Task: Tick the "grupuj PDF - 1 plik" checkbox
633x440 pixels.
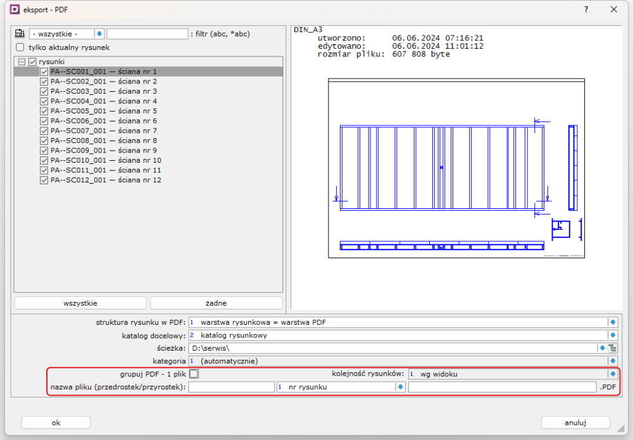Action: pyautogui.click(x=194, y=374)
